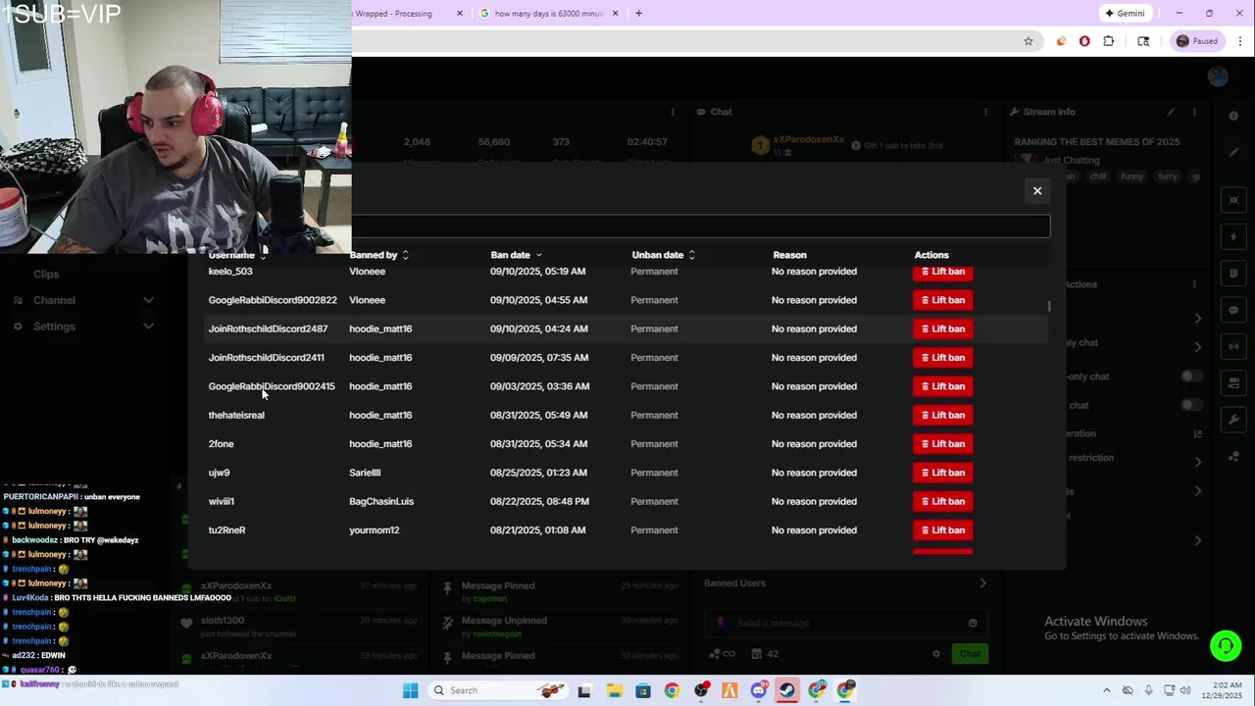The height and width of the screenshot is (706, 1255).
Task: Switch to the Google search tab
Action: click(x=549, y=14)
